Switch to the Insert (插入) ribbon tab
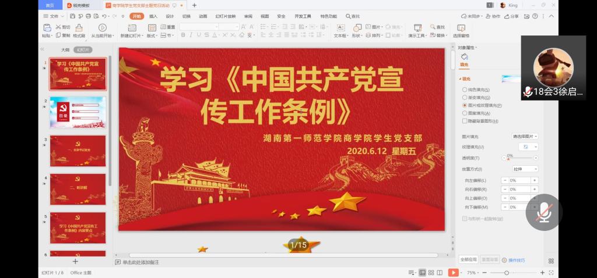The image size is (597, 278). [153, 16]
